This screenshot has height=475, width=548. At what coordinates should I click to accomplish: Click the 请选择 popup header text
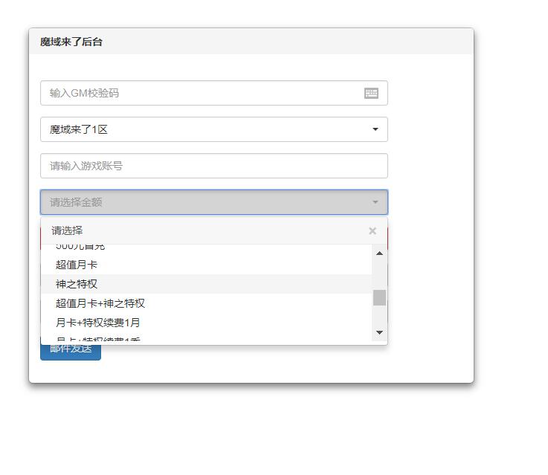[x=67, y=231]
